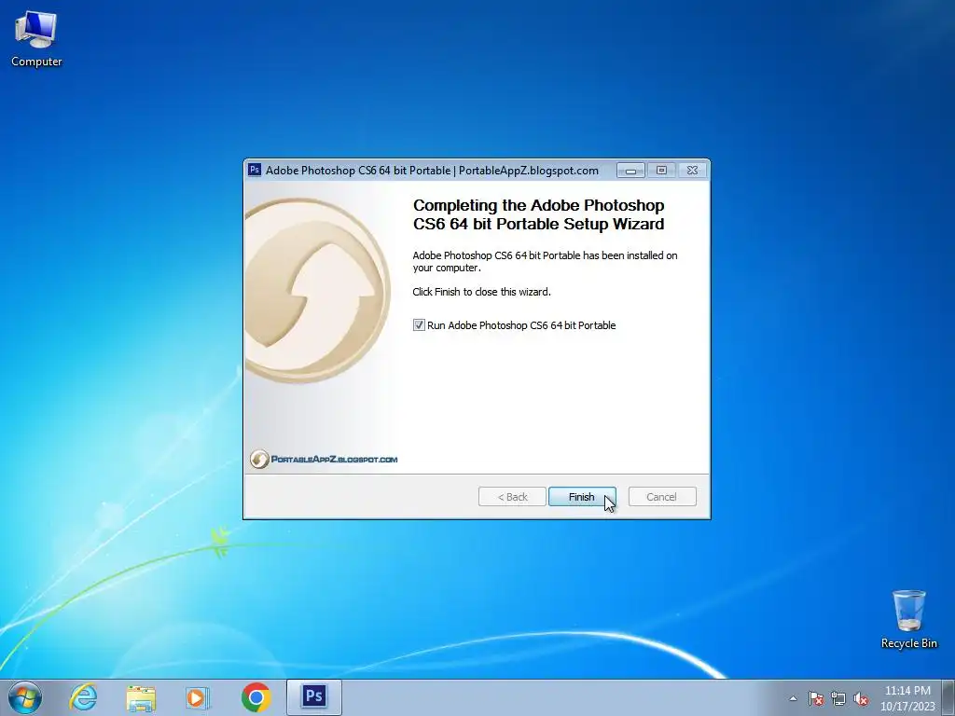Open Windows Media Player from the taskbar
This screenshot has height=716, width=955.
[198, 697]
